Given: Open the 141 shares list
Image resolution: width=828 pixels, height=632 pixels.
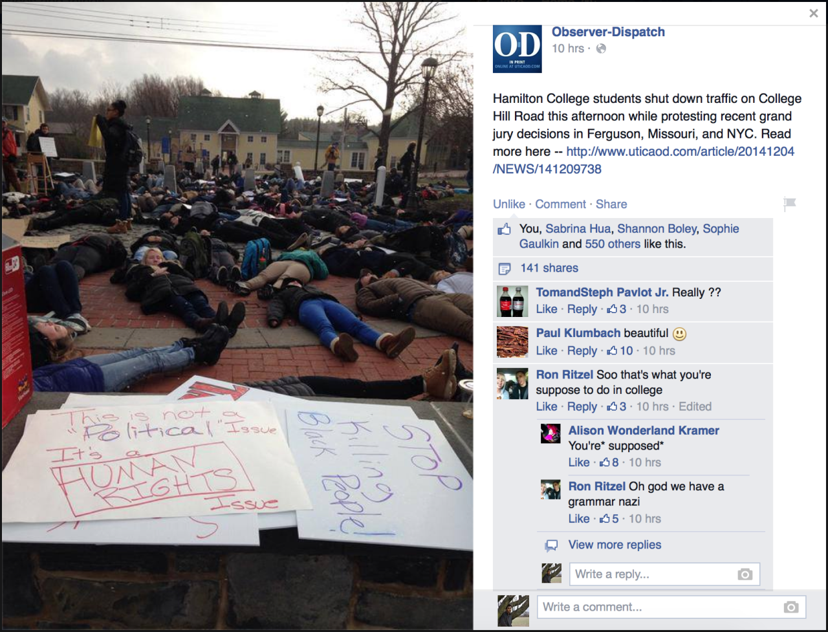Looking at the screenshot, I should tap(549, 268).
